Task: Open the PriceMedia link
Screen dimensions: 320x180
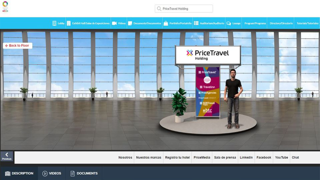Action: click(202, 158)
